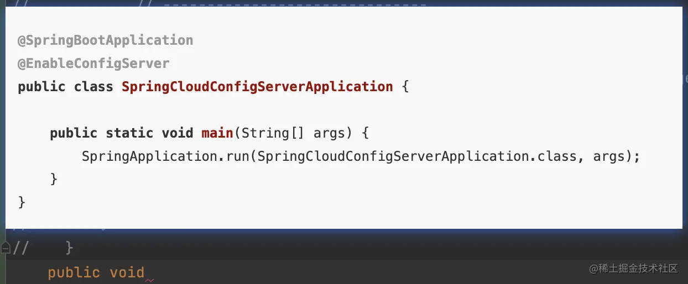Select the SpringCloudConfigServerApplication class name in declaration
The width and height of the screenshot is (688, 284).
pyautogui.click(x=257, y=87)
